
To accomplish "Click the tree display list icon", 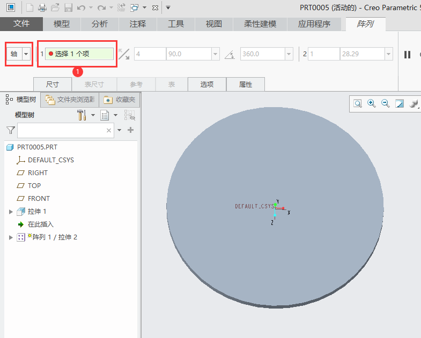I will [x=105, y=115].
